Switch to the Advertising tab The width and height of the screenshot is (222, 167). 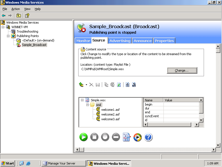click(x=120, y=41)
